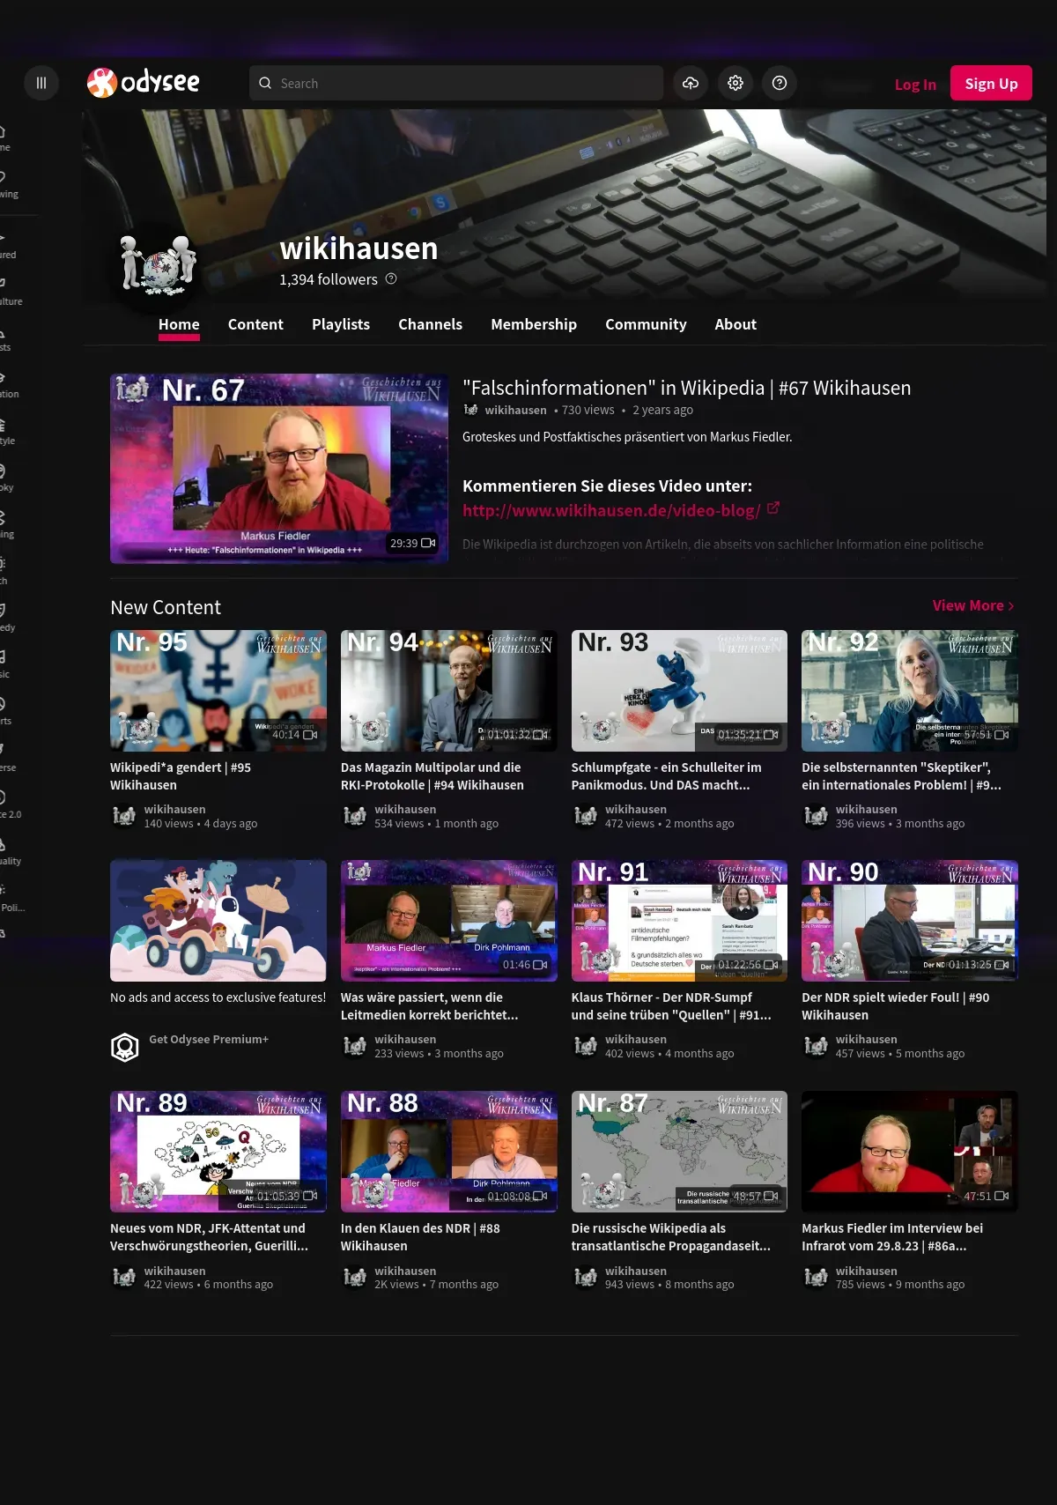Click channel avatar under Magazin Multipolar #94

[x=355, y=816]
